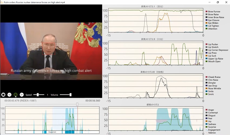The image size is (230, 135).
Task: Select Sadness legend entry in emotion chart
Action: (211, 124)
